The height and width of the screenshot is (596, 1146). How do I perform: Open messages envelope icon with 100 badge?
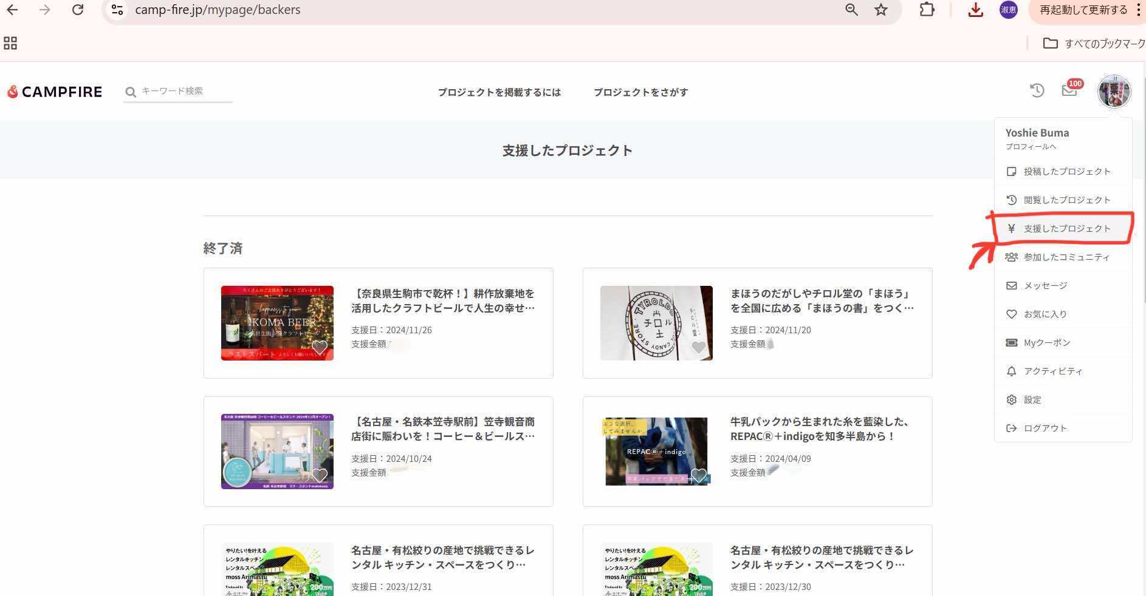tap(1069, 90)
